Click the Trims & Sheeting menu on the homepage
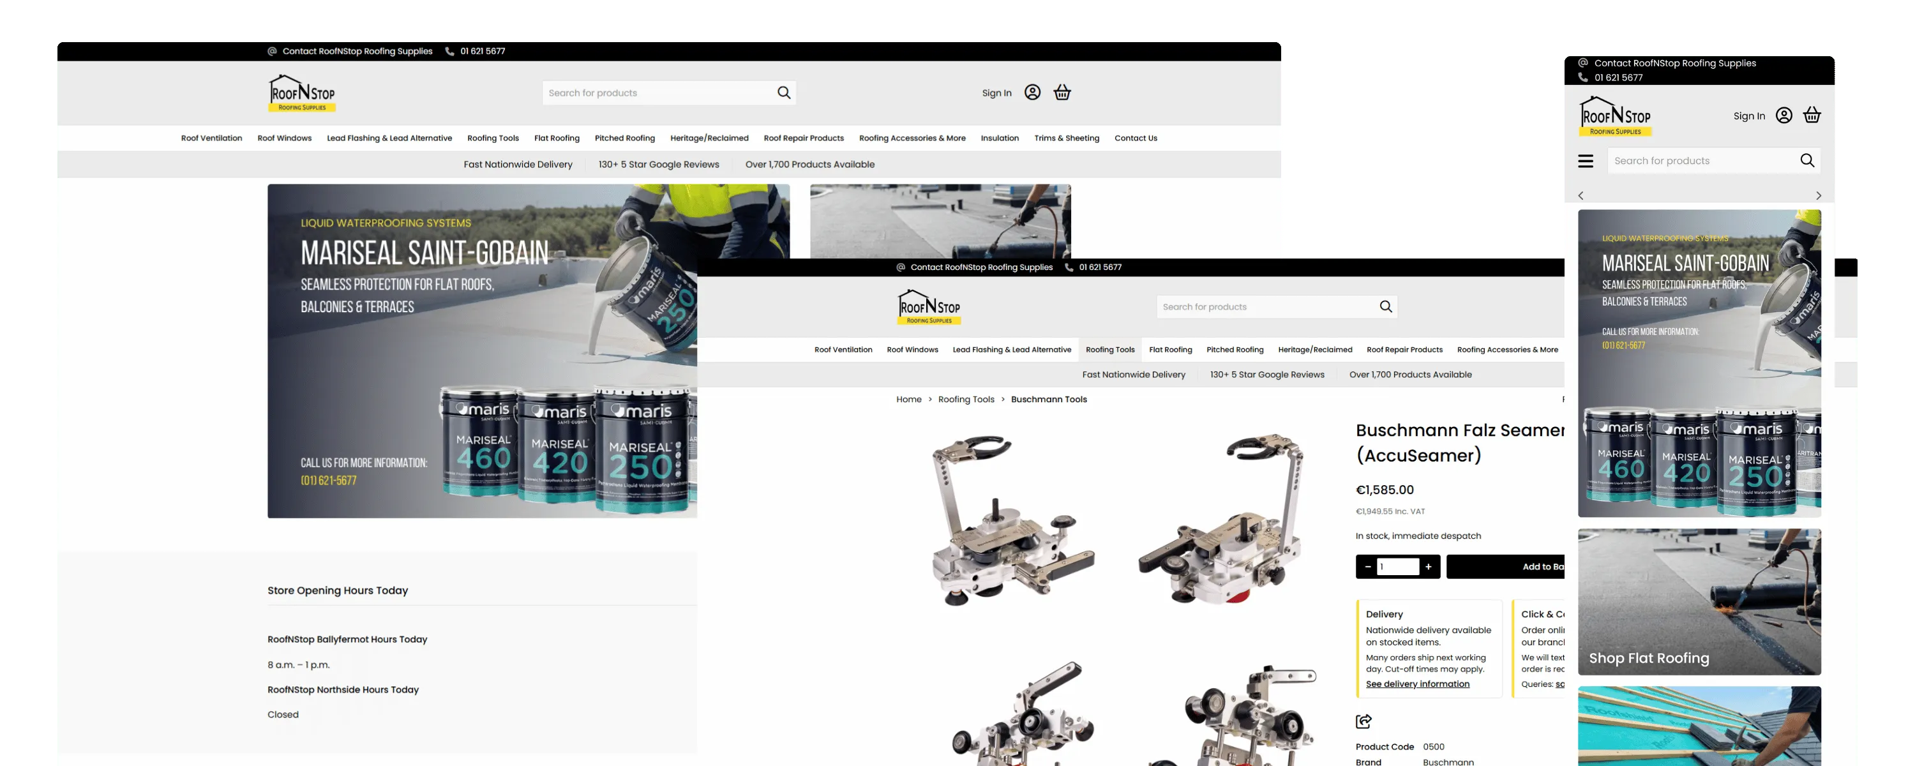1915x766 pixels. 1067,139
